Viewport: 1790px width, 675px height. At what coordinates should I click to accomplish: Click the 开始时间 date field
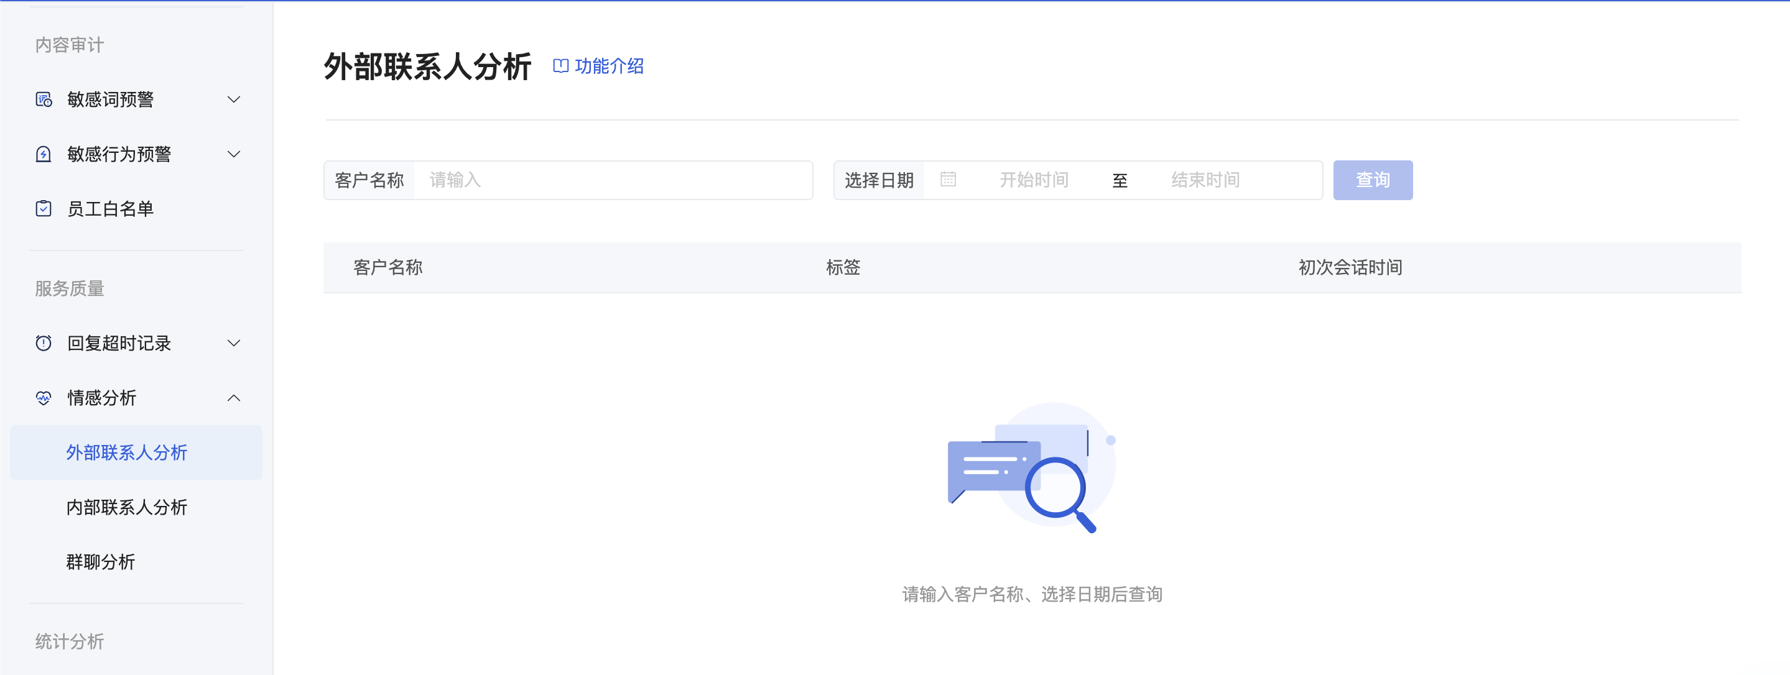tap(1034, 180)
